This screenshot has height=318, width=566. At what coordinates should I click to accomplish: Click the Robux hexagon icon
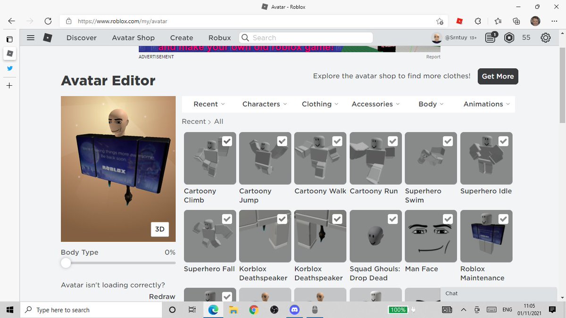[x=509, y=38]
